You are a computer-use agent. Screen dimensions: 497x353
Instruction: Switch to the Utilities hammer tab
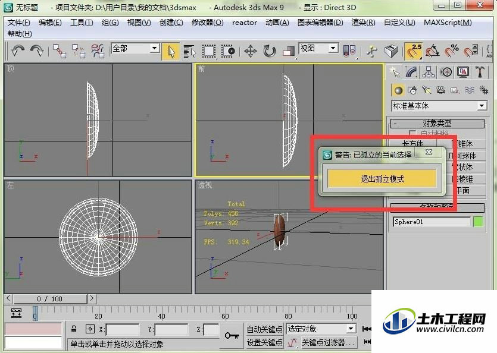(480, 72)
